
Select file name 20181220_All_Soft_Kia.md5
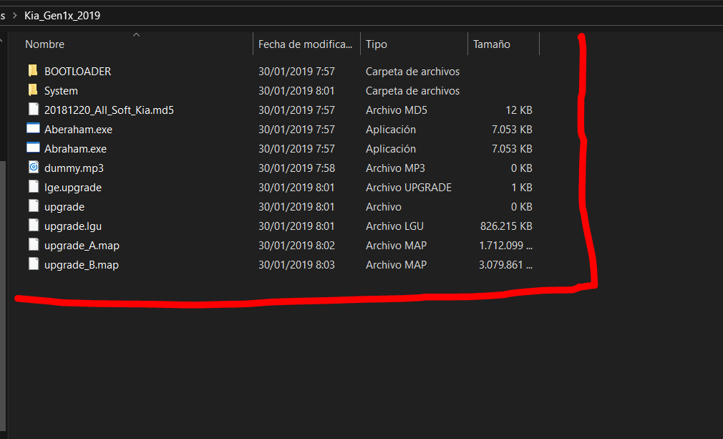pyautogui.click(x=109, y=110)
